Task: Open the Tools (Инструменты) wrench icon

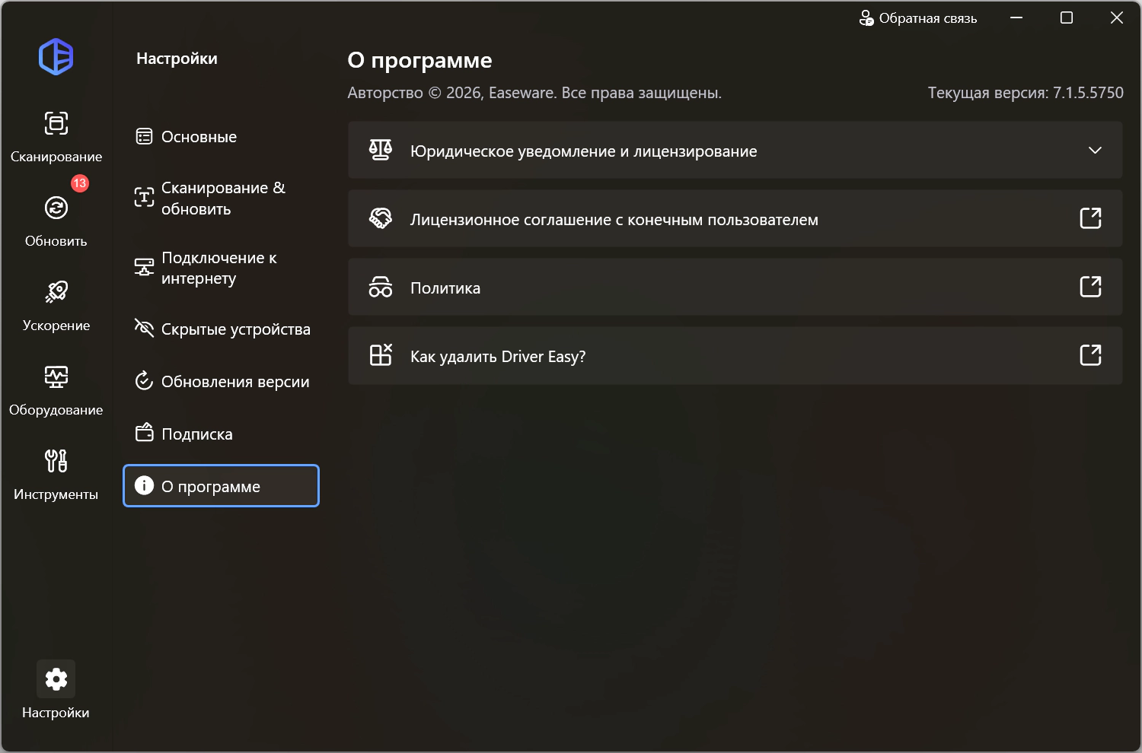Action: [x=56, y=461]
